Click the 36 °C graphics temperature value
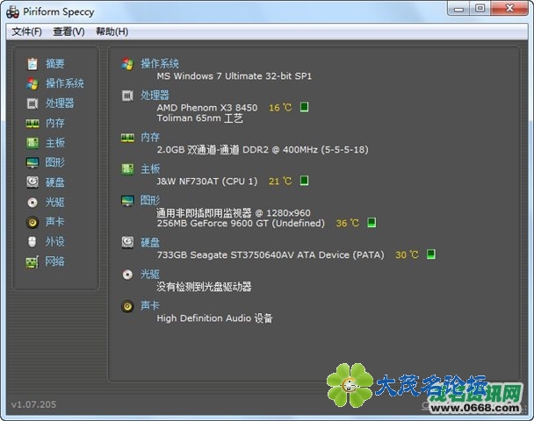 pos(348,223)
